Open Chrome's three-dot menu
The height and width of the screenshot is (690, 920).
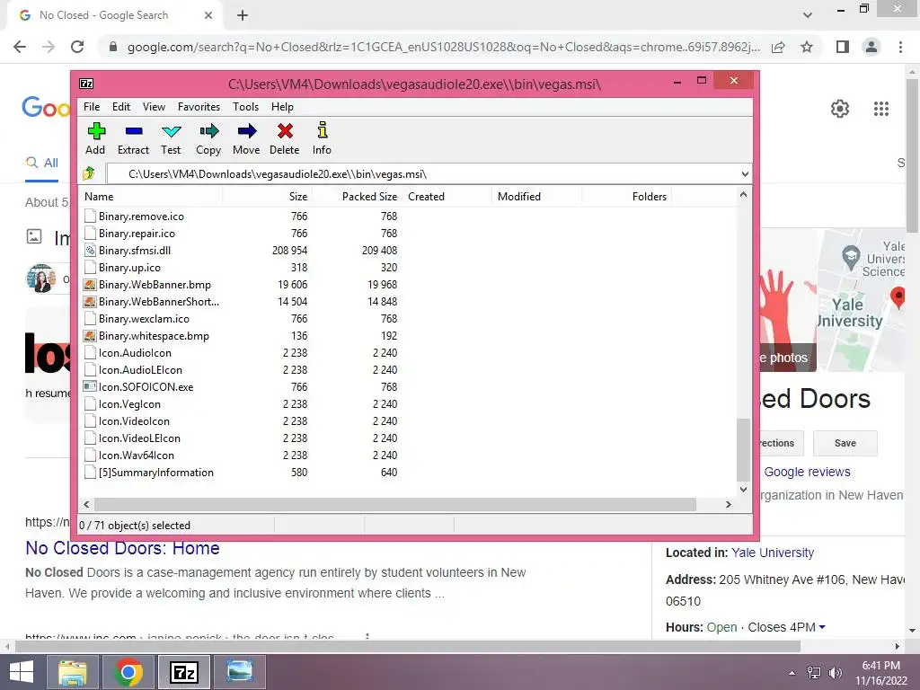(x=900, y=47)
